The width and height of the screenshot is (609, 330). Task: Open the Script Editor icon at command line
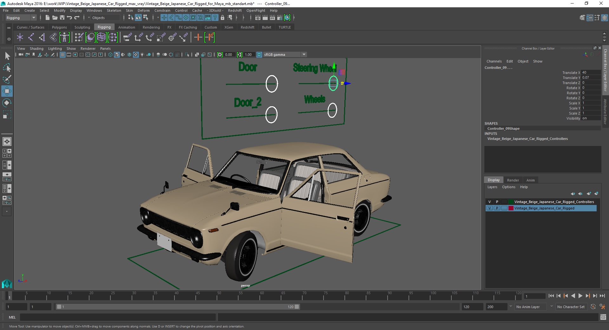click(603, 317)
